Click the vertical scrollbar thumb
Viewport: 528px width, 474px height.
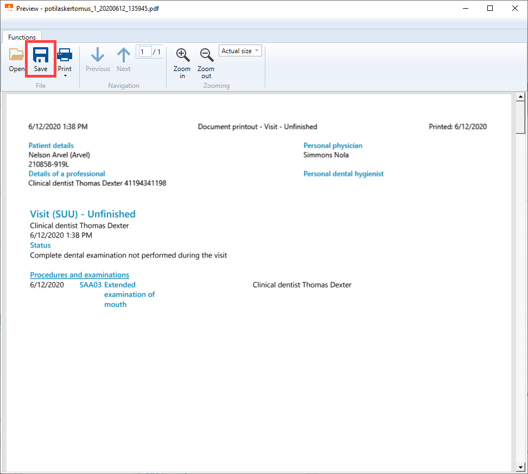520,118
